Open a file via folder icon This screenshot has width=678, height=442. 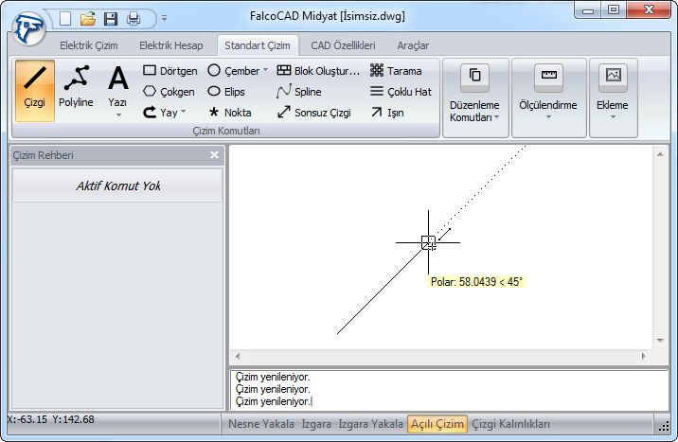[88, 19]
